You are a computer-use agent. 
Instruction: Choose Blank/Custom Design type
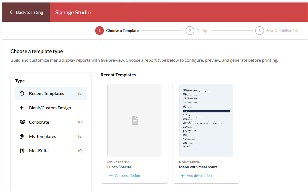coord(51,108)
